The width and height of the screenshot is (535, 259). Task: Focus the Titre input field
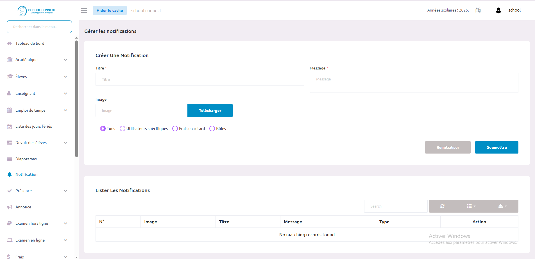pyautogui.click(x=200, y=79)
